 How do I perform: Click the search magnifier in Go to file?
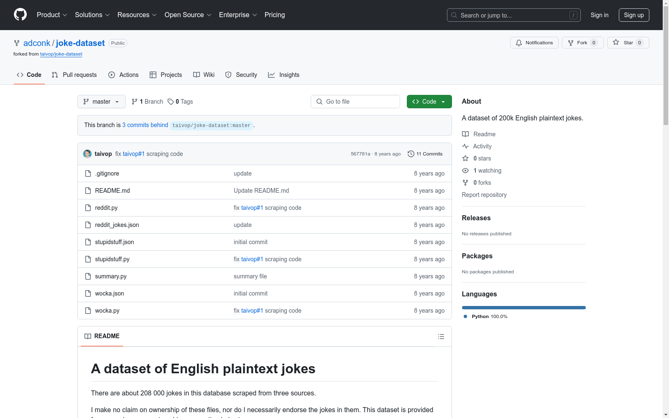click(319, 102)
